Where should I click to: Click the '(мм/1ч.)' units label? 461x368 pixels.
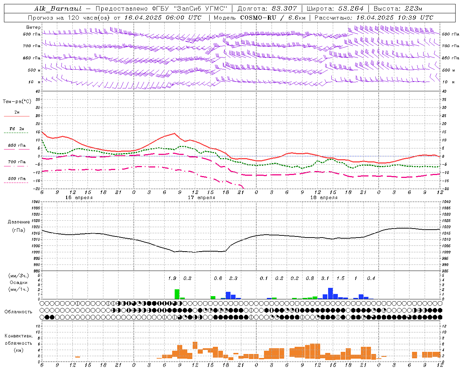(x=18, y=289)
